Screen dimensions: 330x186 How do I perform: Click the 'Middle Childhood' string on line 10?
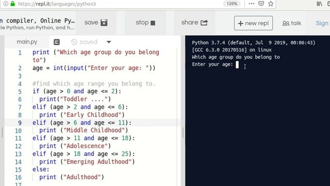pos(94,130)
